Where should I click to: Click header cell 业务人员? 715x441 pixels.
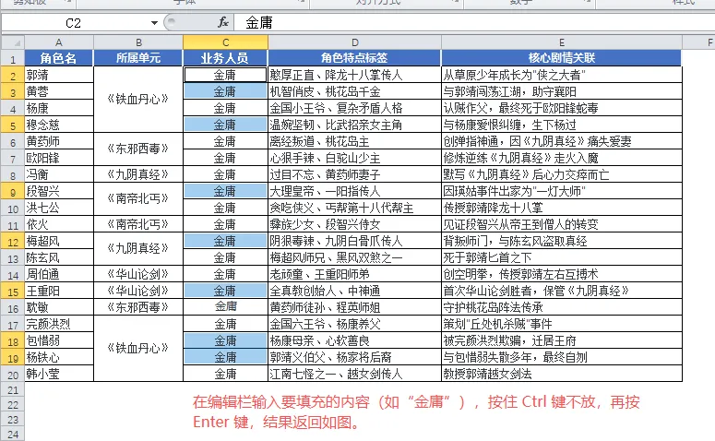(x=225, y=58)
